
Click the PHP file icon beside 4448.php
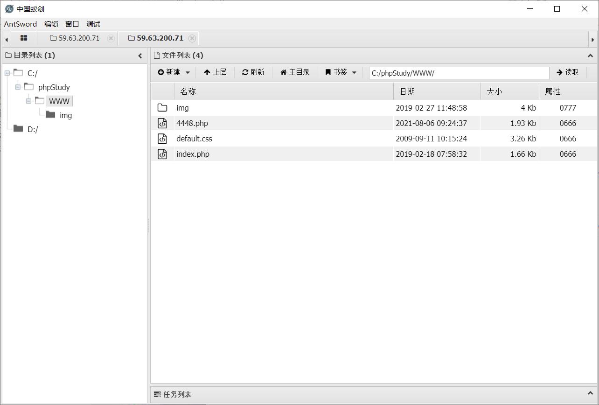162,123
